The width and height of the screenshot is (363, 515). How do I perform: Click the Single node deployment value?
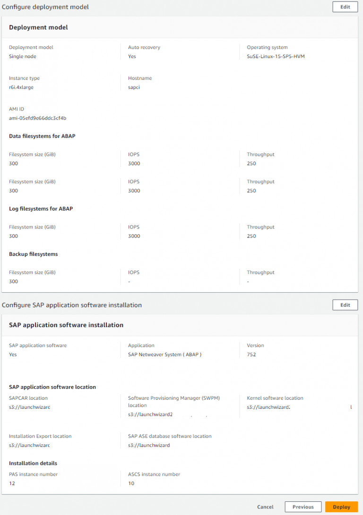(22, 56)
